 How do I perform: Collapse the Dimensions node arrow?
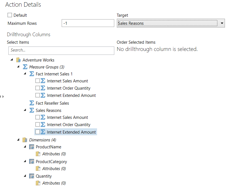tap(18, 140)
